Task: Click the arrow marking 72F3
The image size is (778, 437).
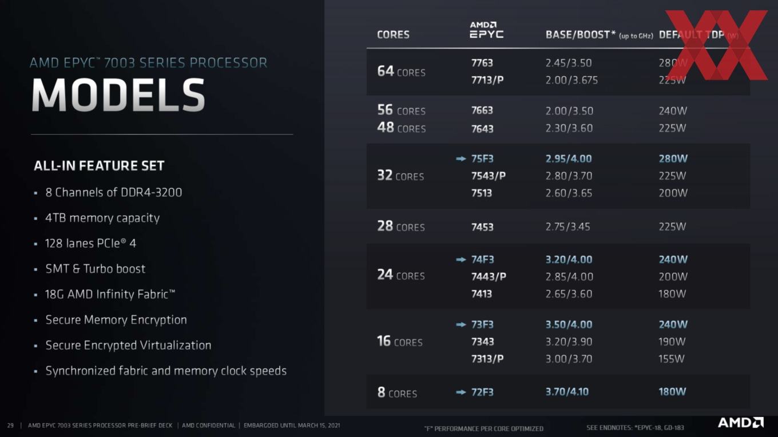Action: 461,392
